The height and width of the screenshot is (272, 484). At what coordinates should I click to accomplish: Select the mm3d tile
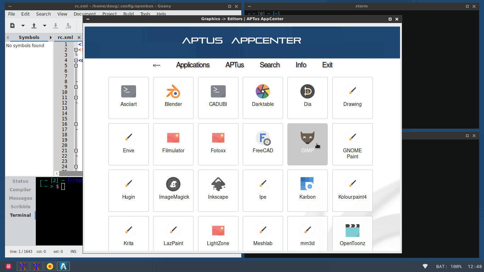(x=308, y=233)
